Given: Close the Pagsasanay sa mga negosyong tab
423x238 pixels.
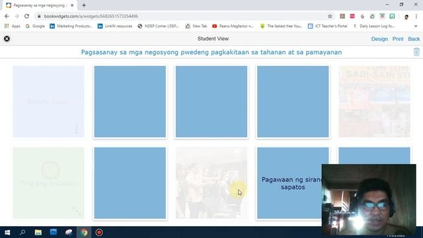Looking at the screenshot, I should click(72, 5).
